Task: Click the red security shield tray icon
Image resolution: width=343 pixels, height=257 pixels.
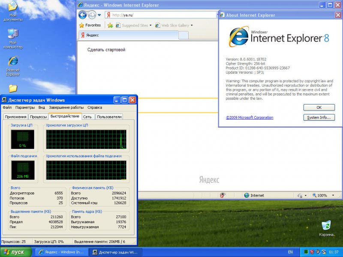Action: pos(312,252)
